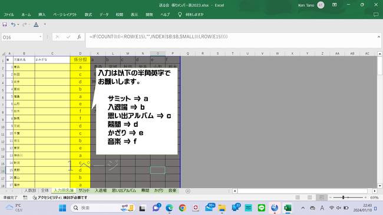Screen dimensions: 383x215
Task: Select column O header
Action: tap(158, 53)
